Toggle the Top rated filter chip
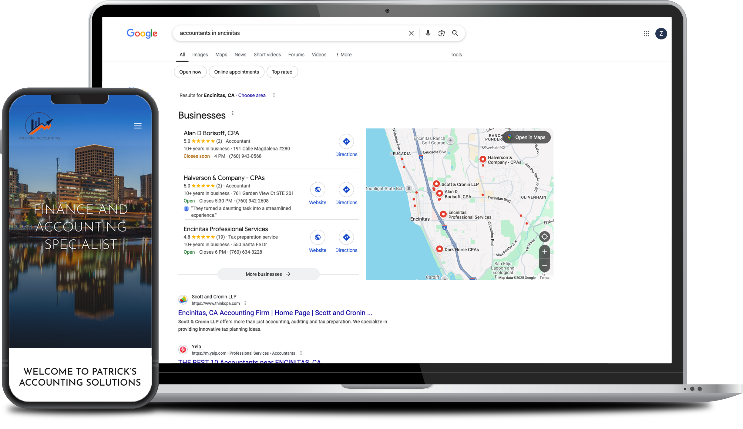This screenshot has width=743, height=429. (282, 72)
